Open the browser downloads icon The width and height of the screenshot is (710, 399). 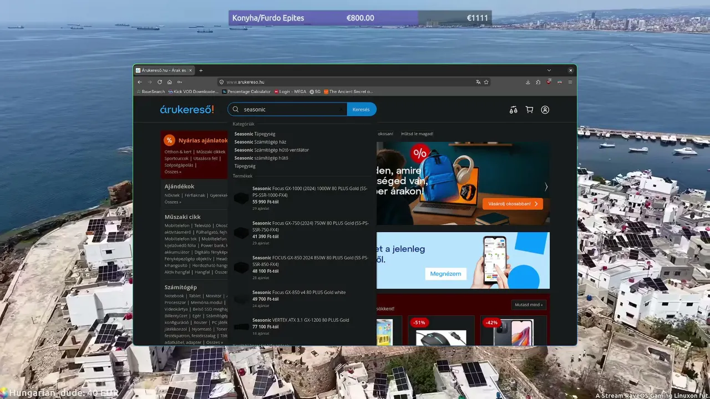(x=528, y=82)
